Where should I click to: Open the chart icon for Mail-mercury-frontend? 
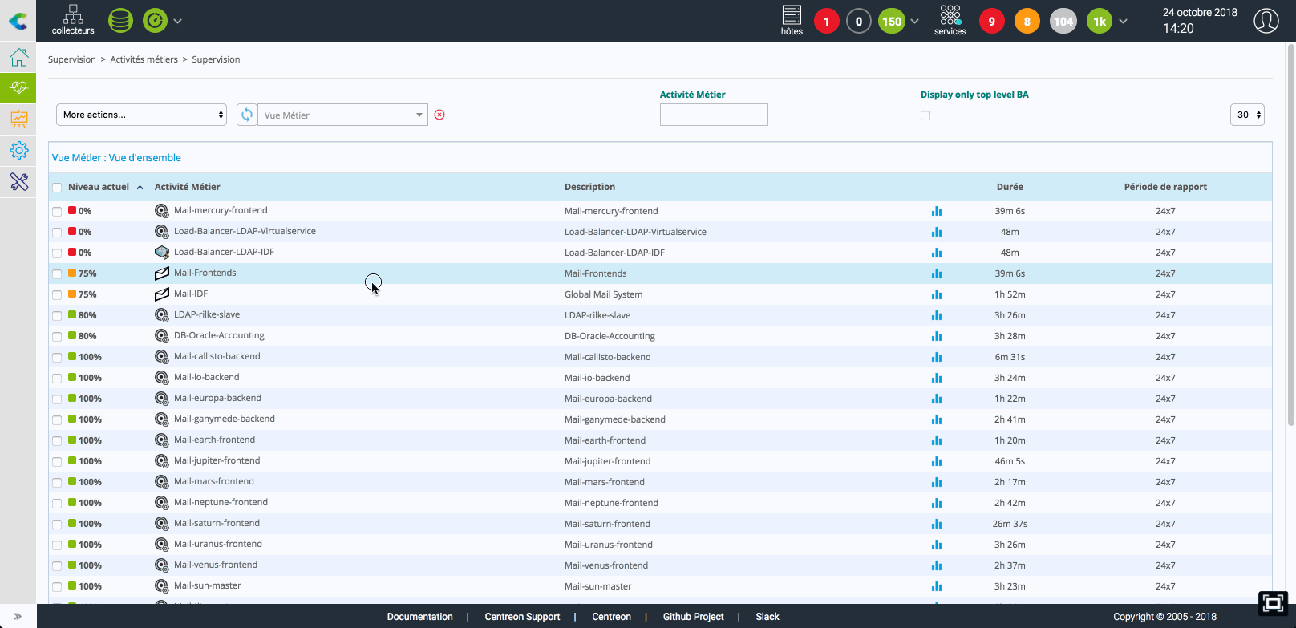(x=936, y=211)
